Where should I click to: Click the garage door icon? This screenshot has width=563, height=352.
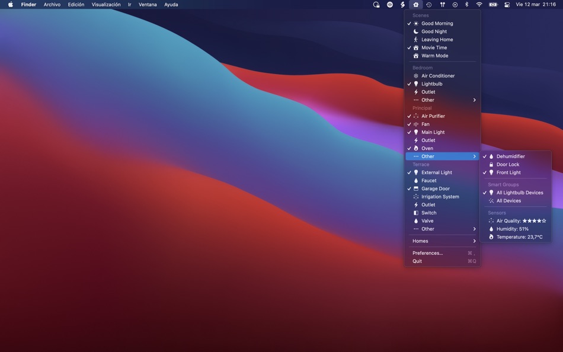point(416,188)
